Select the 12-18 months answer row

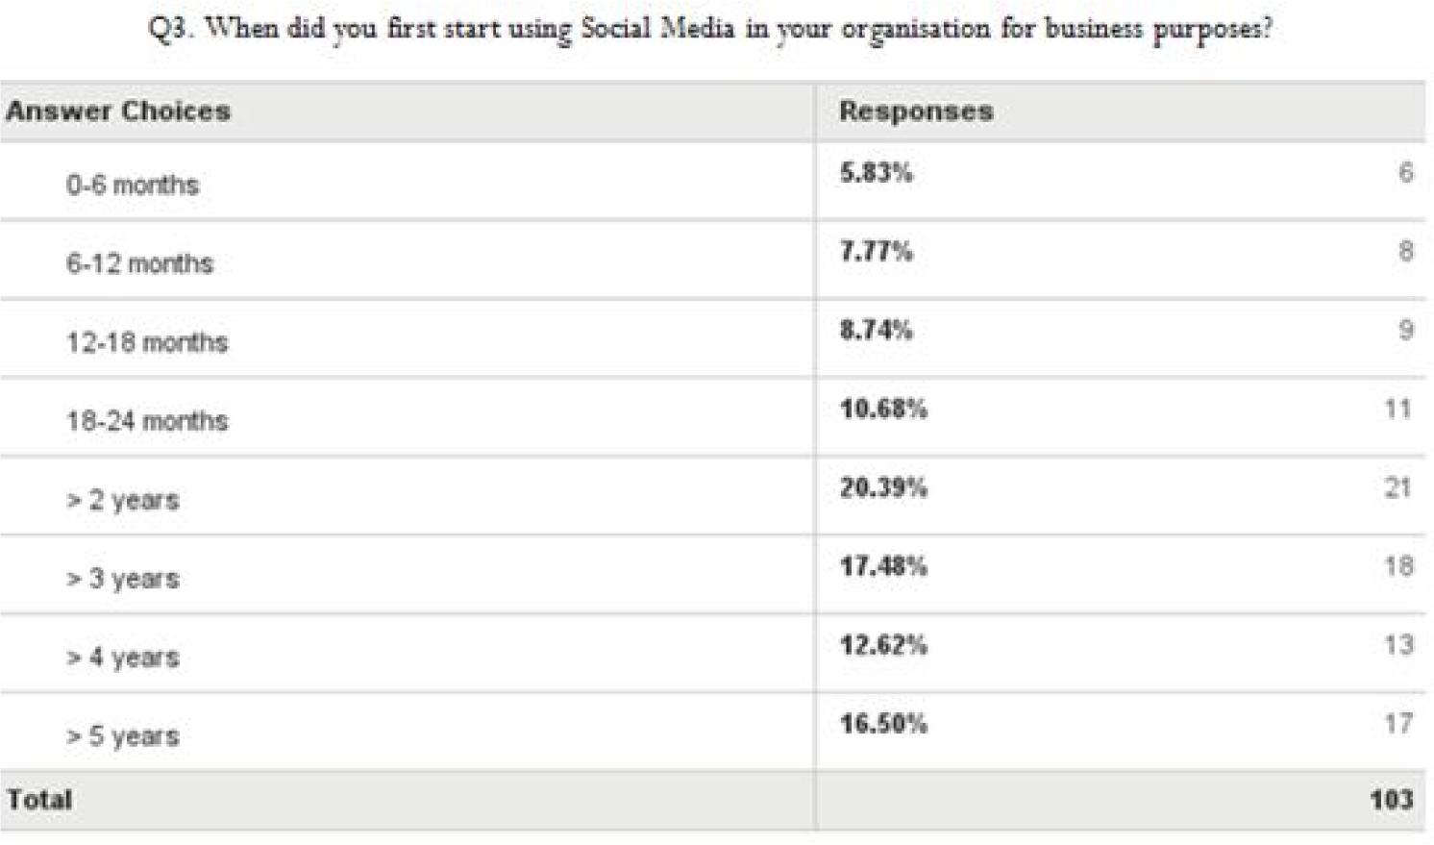[712, 339]
